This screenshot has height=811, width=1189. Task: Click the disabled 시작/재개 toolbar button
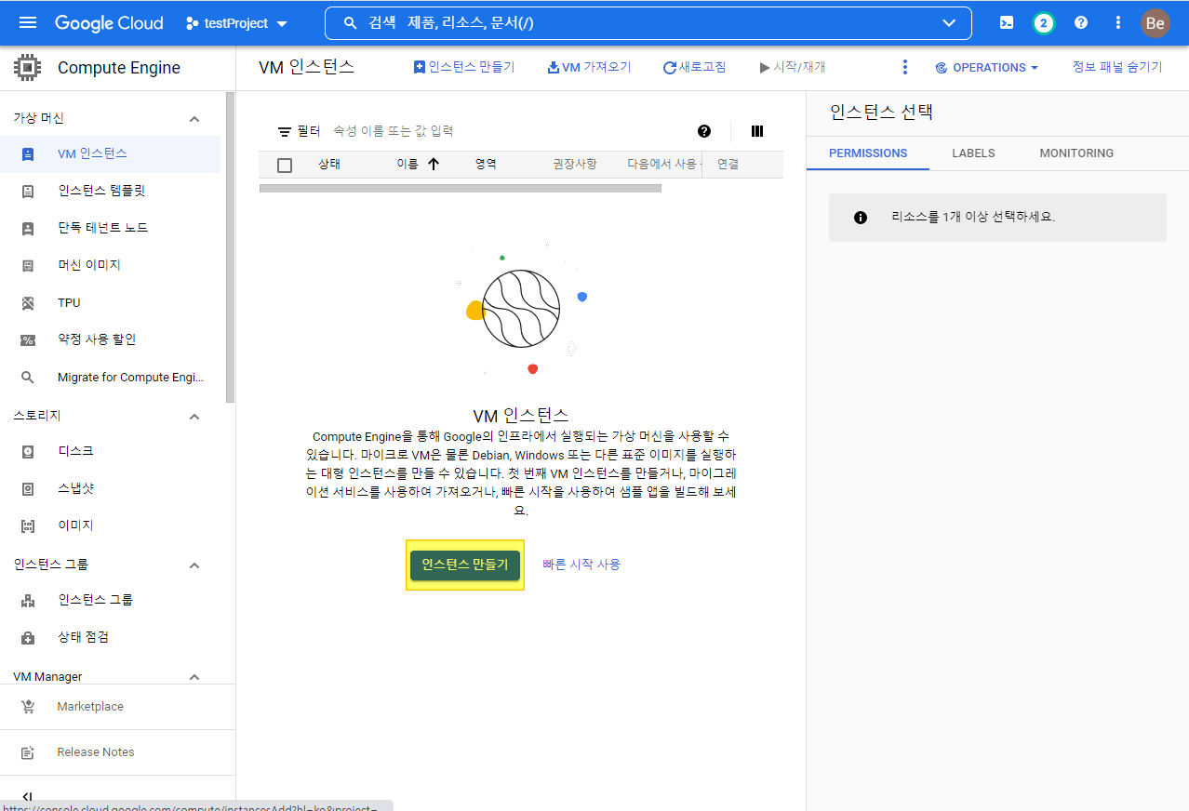pos(793,67)
